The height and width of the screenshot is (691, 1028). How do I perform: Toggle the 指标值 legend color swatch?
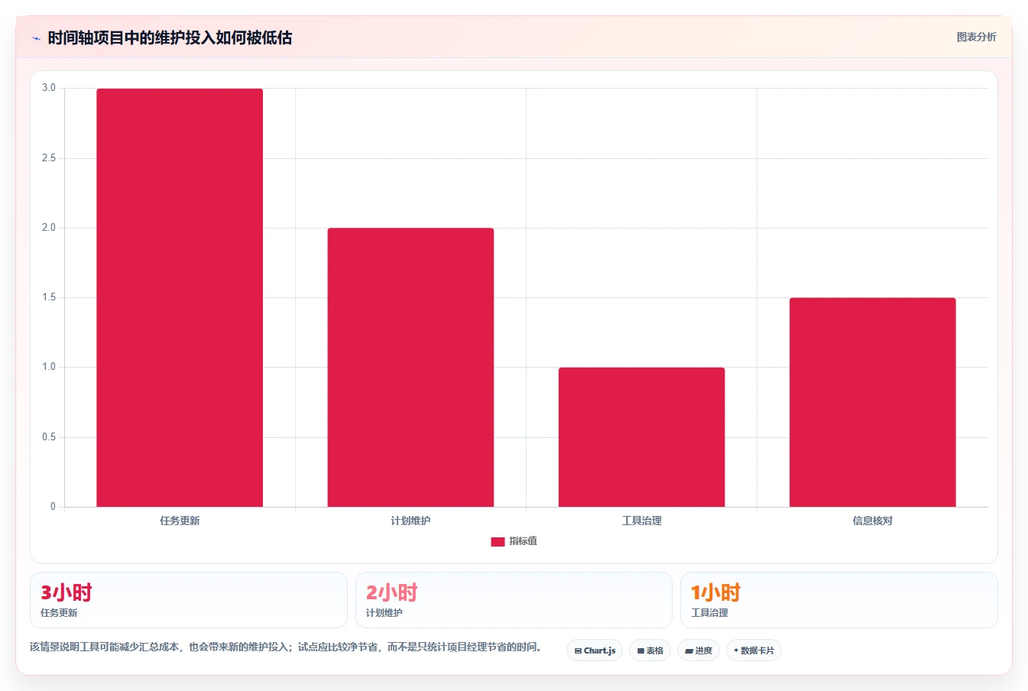click(498, 541)
